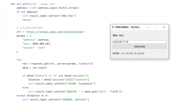Minimize the 高德地理编码 window
Viewport: 178px width, 102px height.
(147, 27)
